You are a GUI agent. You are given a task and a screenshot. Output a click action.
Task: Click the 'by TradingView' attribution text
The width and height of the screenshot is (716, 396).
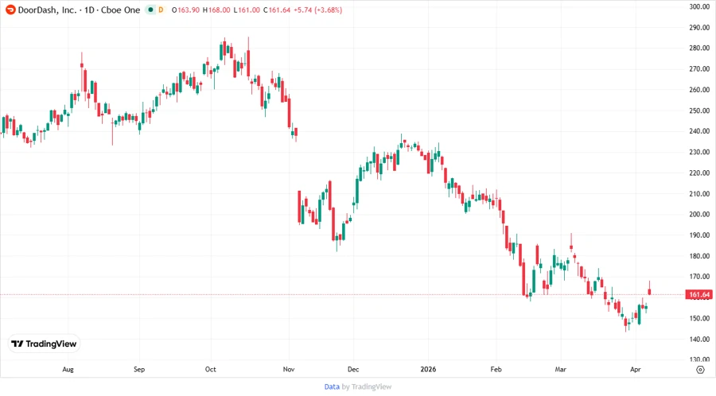point(367,386)
